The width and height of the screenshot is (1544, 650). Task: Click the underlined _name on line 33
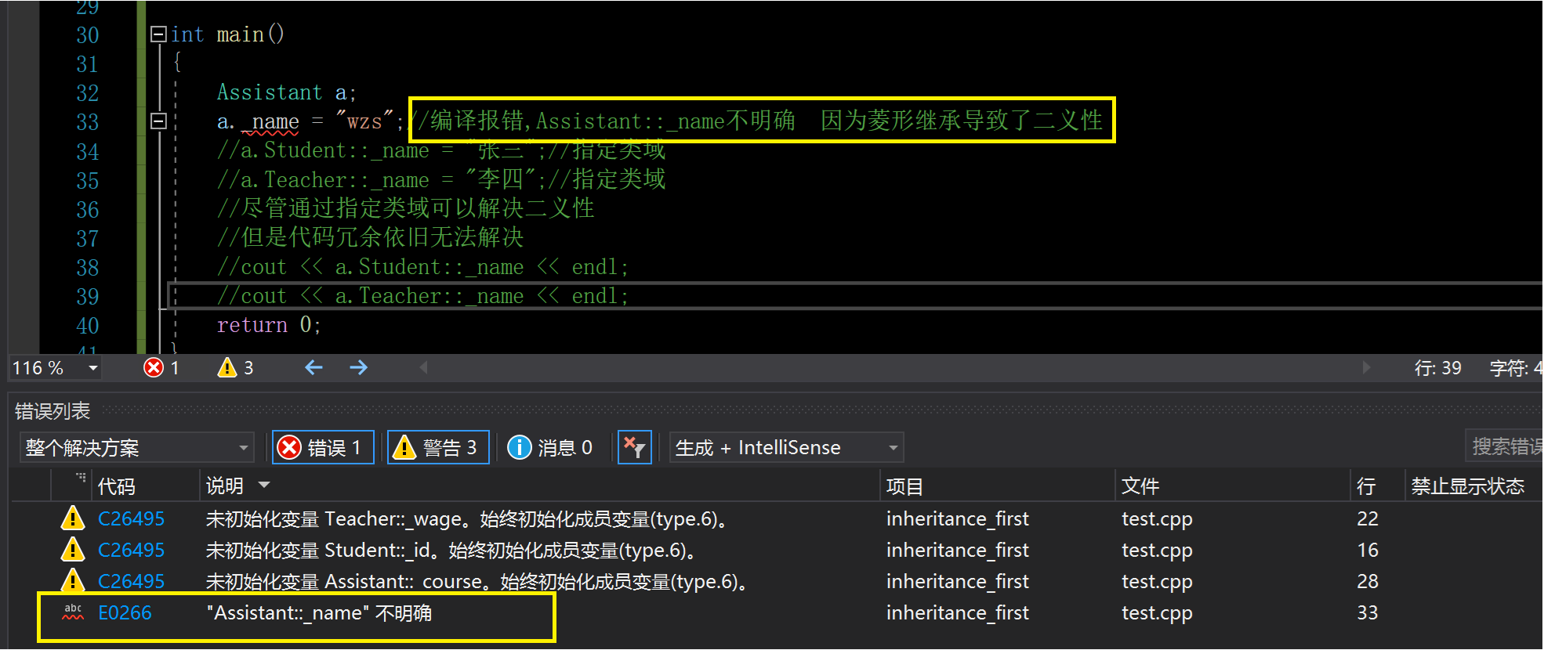click(x=270, y=122)
